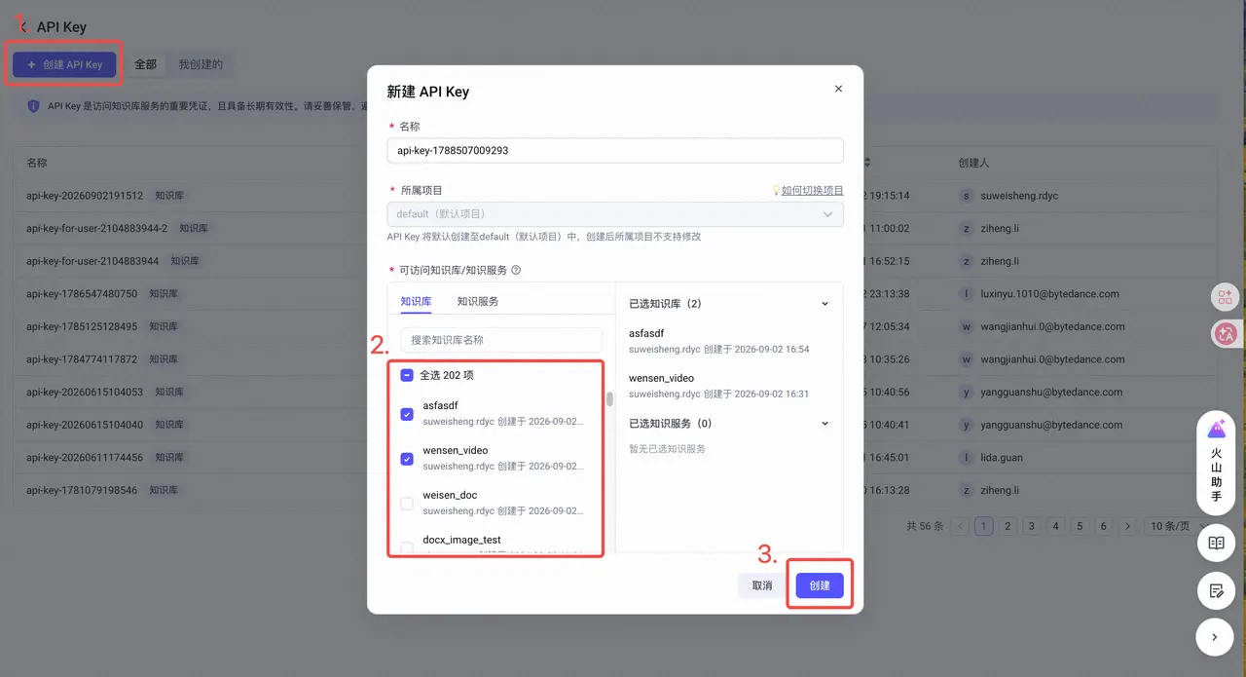Close the 新建 API Key dialog
This screenshot has height=677, width=1246.
(x=838, y=90)
